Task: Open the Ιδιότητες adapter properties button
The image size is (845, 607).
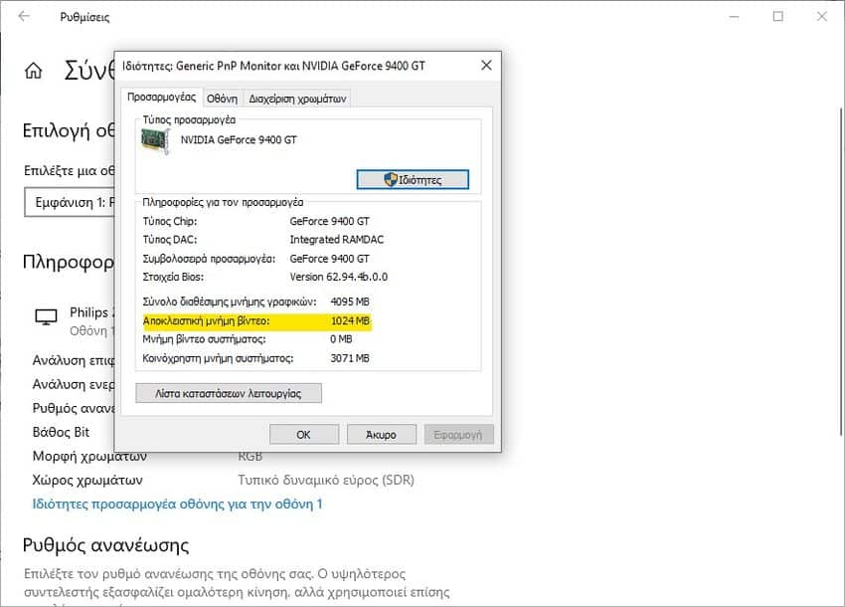Action: coord(413,180)
